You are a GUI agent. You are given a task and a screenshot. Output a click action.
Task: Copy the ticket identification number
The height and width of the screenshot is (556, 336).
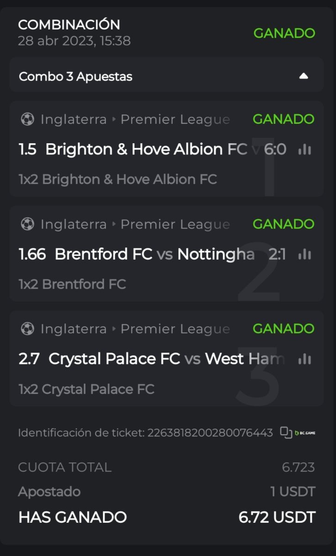pos(286,433)
